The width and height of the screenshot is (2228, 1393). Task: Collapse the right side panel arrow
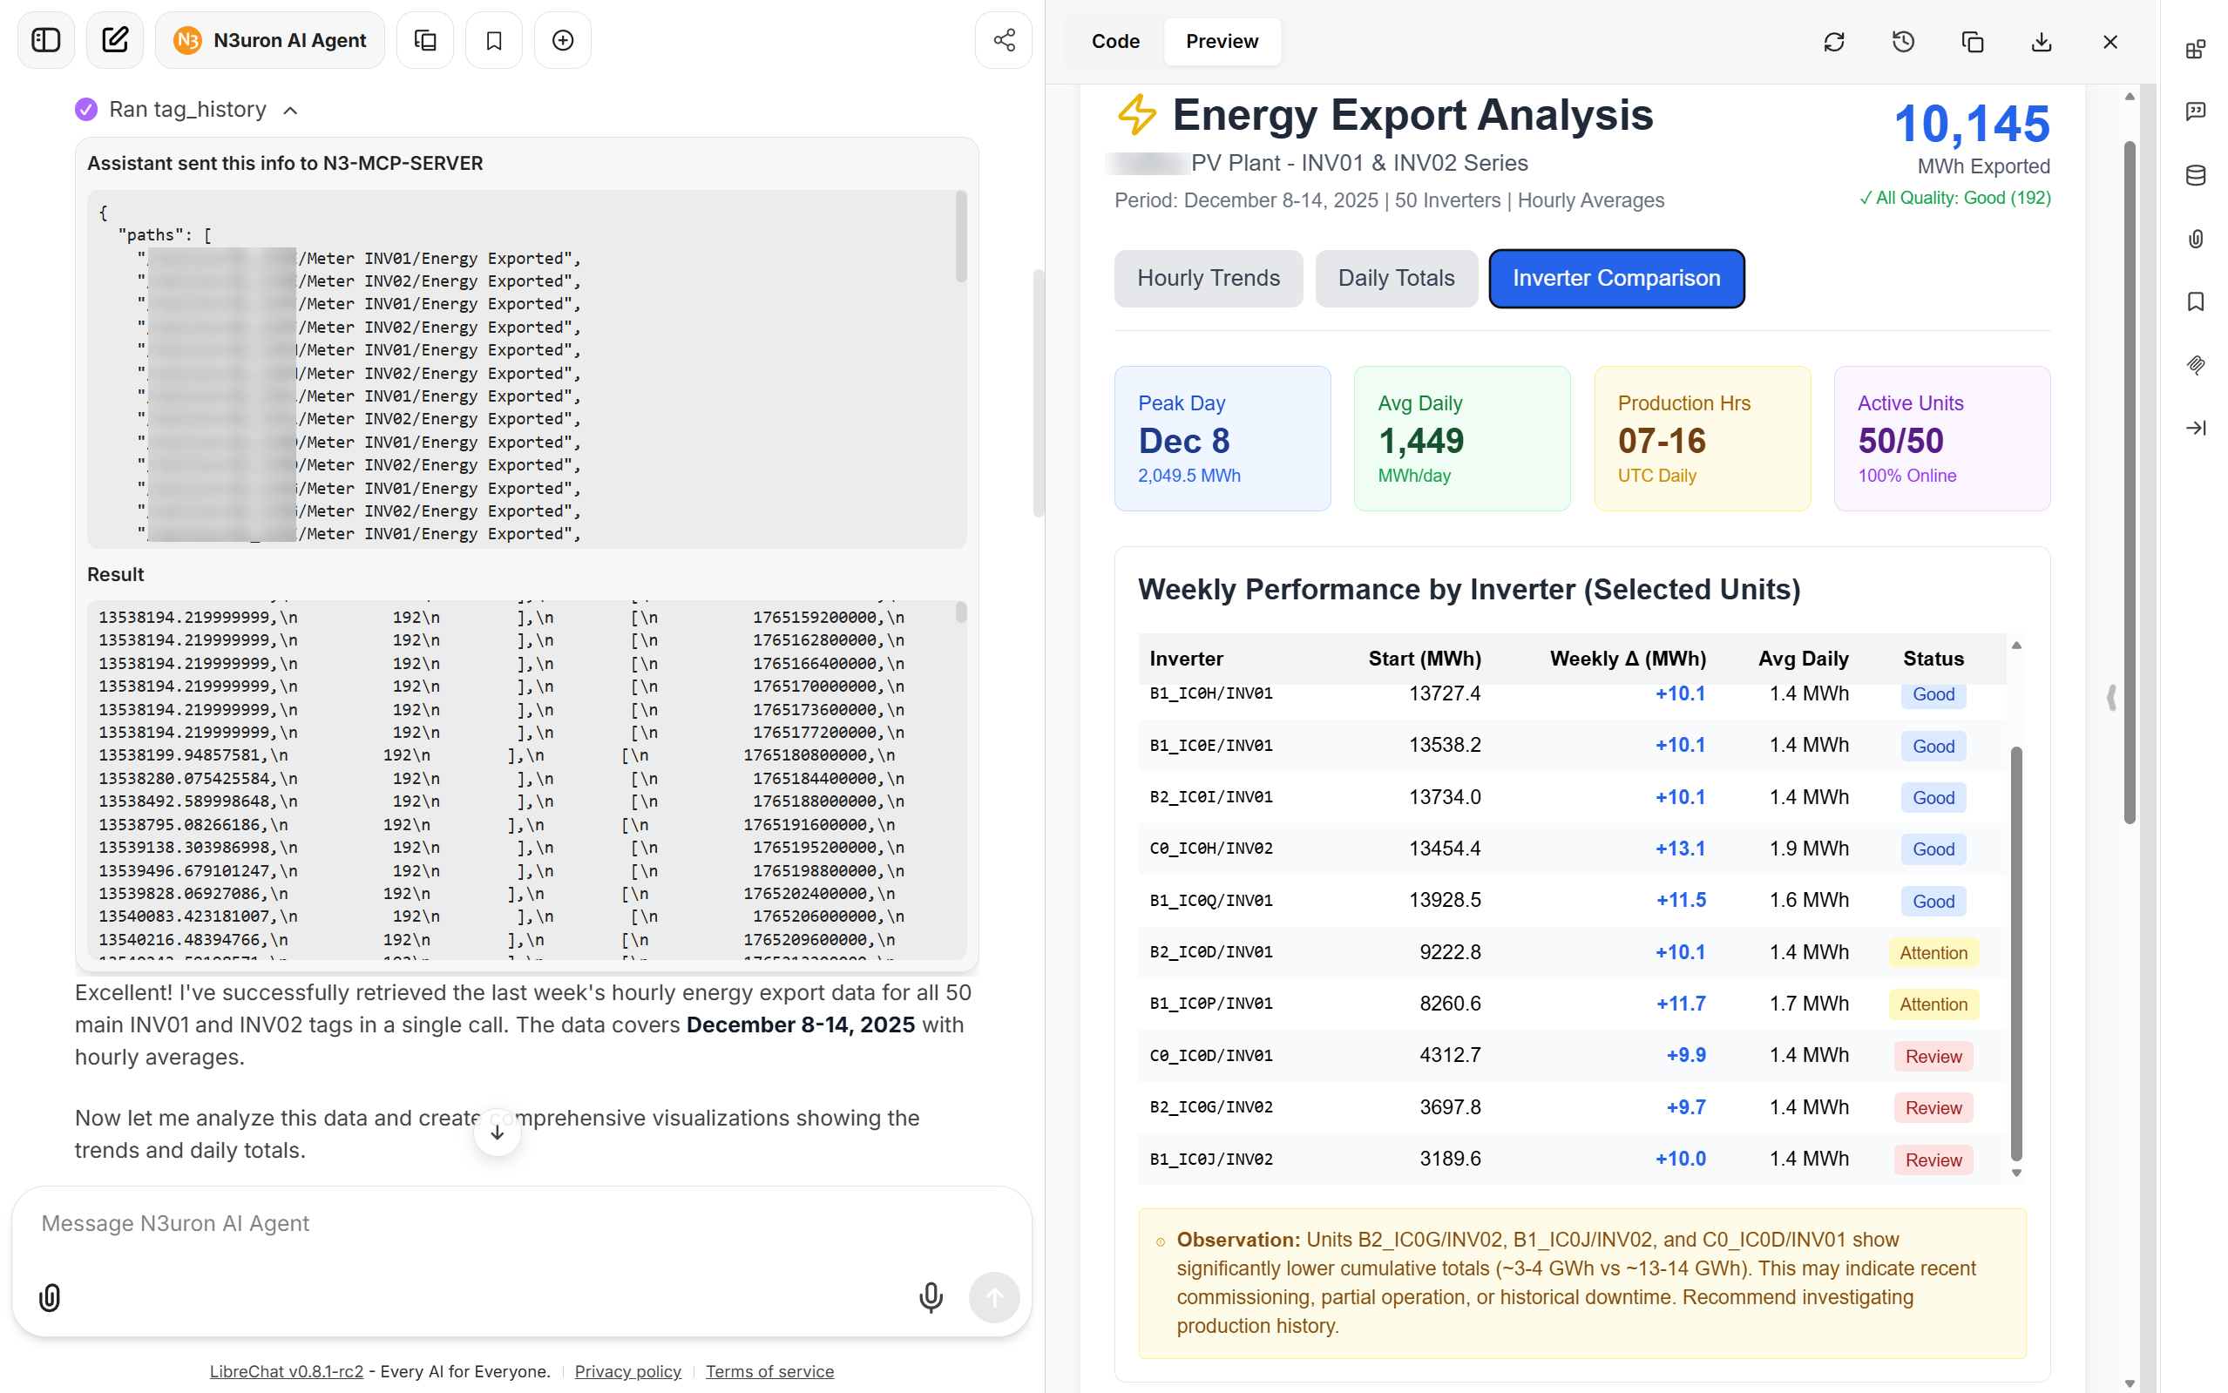click(x=2196, y=428)
